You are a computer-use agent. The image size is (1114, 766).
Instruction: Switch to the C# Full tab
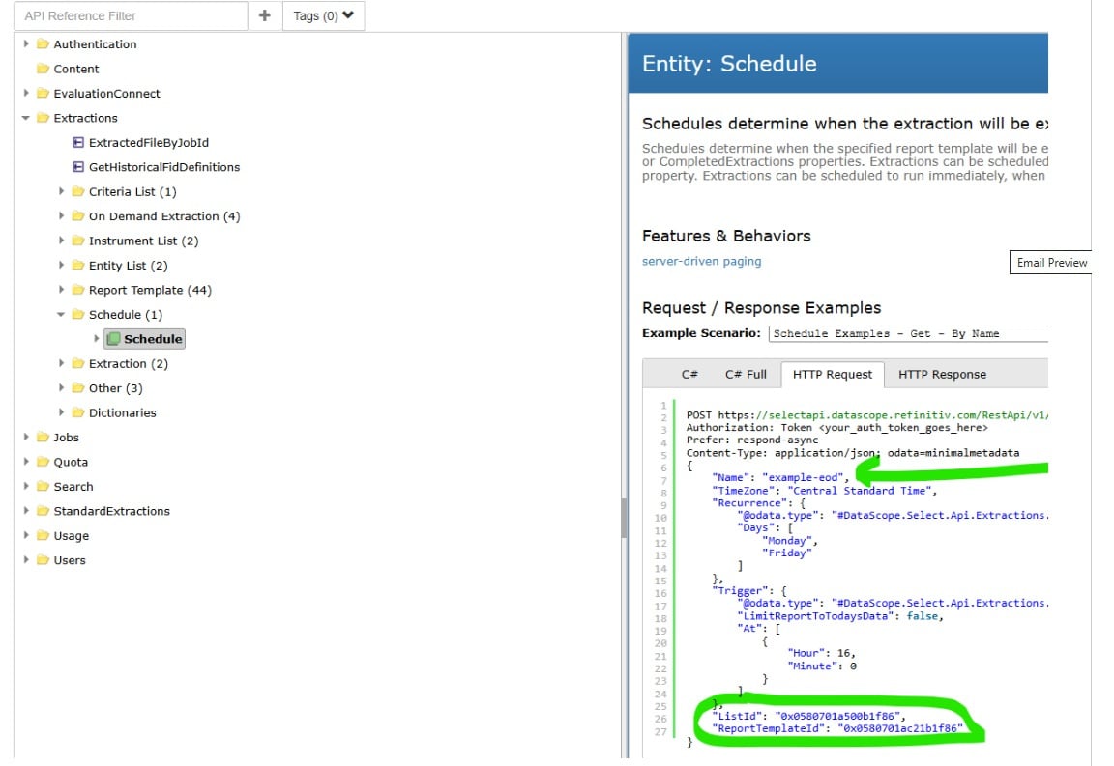coord(745,374)
